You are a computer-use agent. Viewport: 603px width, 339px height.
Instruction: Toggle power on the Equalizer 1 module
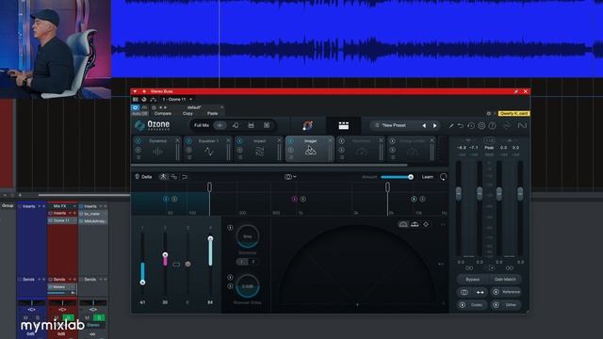188,141
